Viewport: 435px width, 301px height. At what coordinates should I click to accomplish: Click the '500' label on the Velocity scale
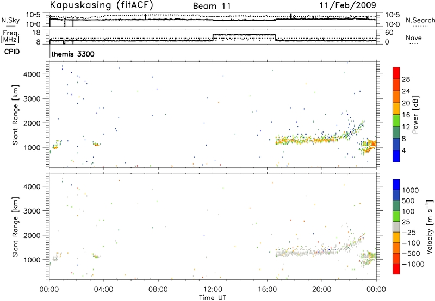pyautogui.click(x=408, y=200)
